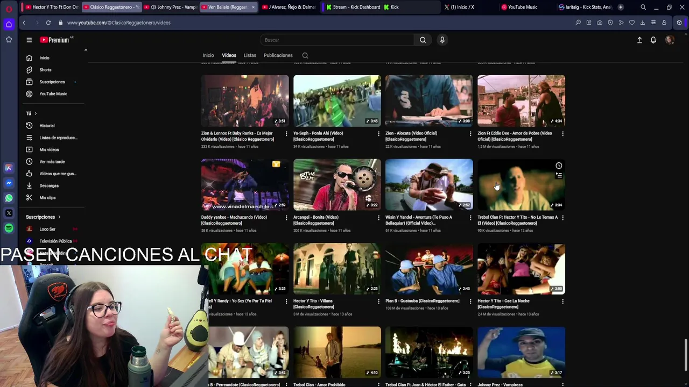Reload the page with the refresh button

(x=48, y=23)
